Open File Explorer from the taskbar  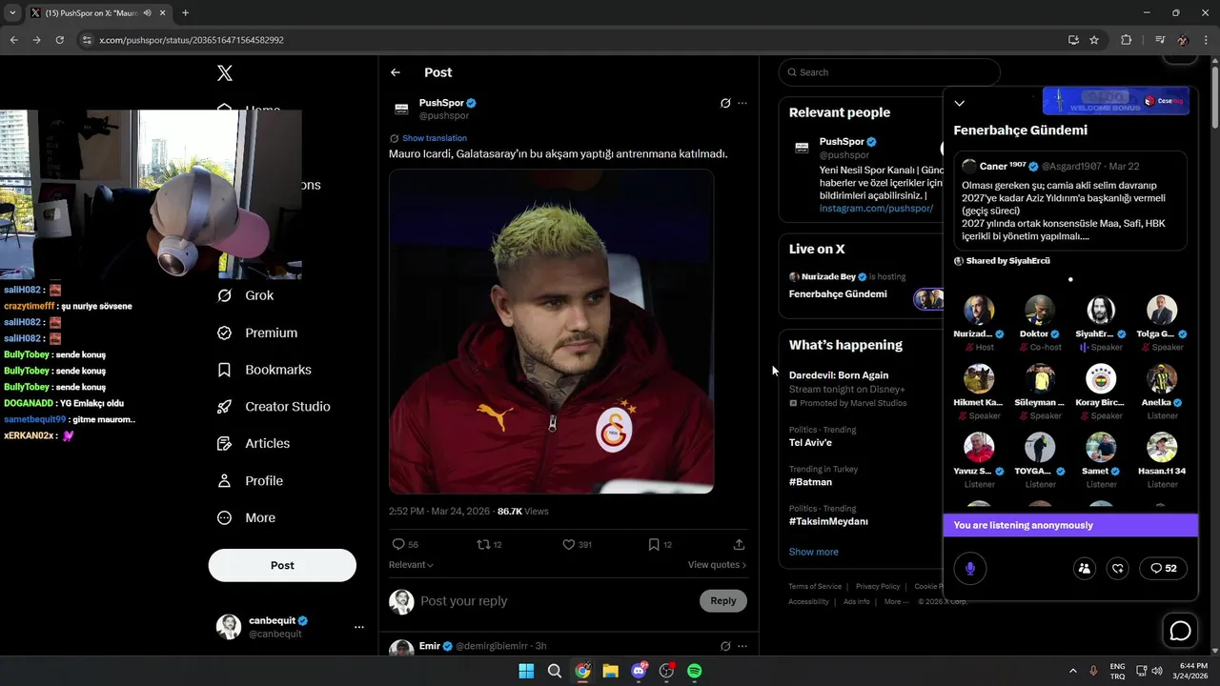pyautogui.click(x=610, y=671)
